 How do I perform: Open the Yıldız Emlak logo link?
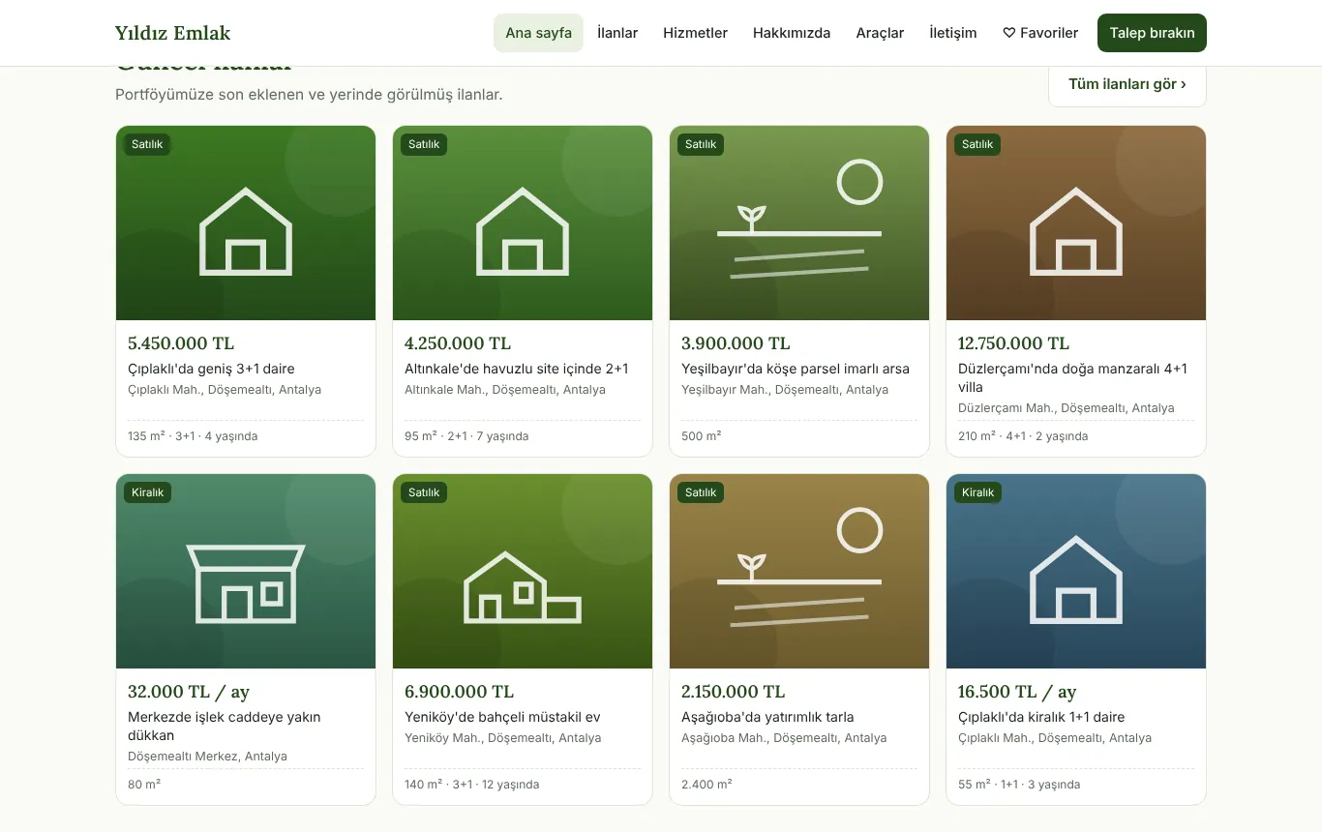point(173,33)
